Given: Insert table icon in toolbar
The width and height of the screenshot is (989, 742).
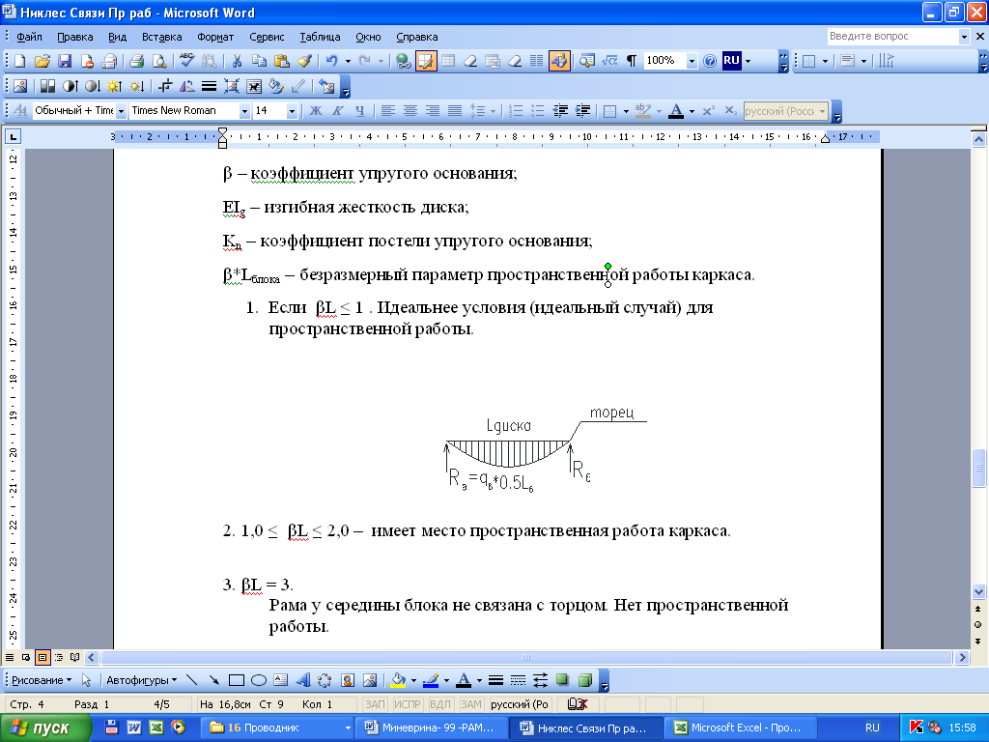Looking at the screenshot, I should [448, 61].
